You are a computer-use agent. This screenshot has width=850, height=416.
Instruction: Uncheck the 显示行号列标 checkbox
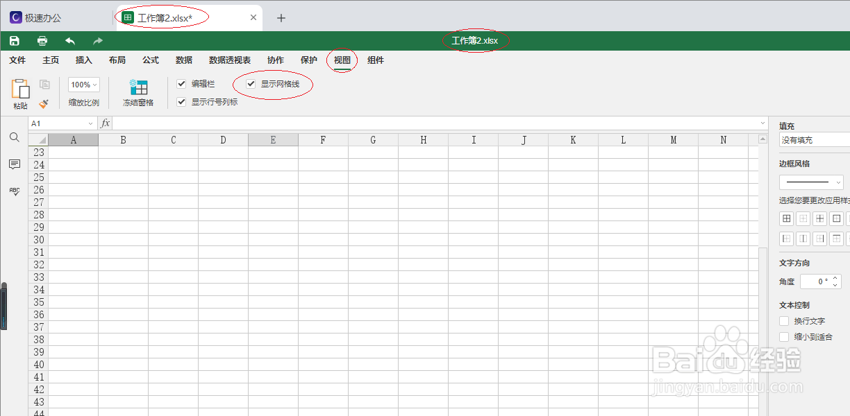[x=181, y=102]
